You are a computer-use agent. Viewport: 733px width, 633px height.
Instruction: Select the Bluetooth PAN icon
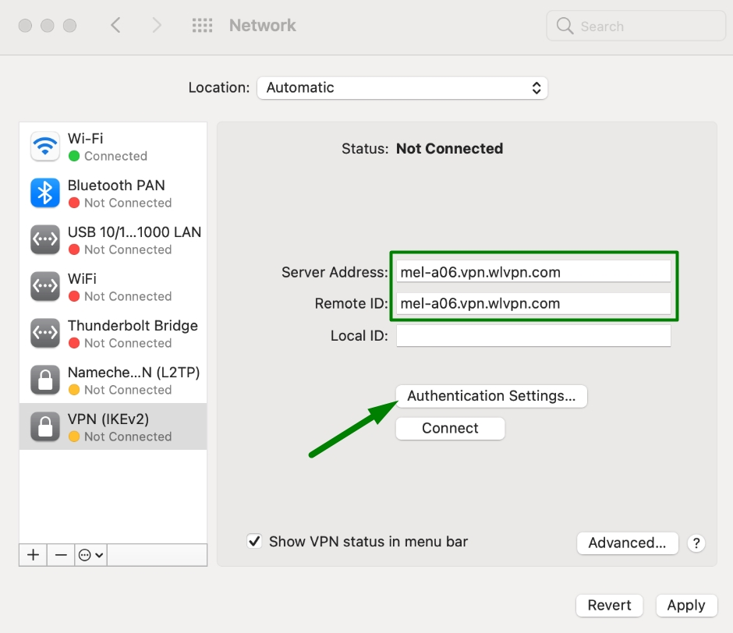coord(45,193)
